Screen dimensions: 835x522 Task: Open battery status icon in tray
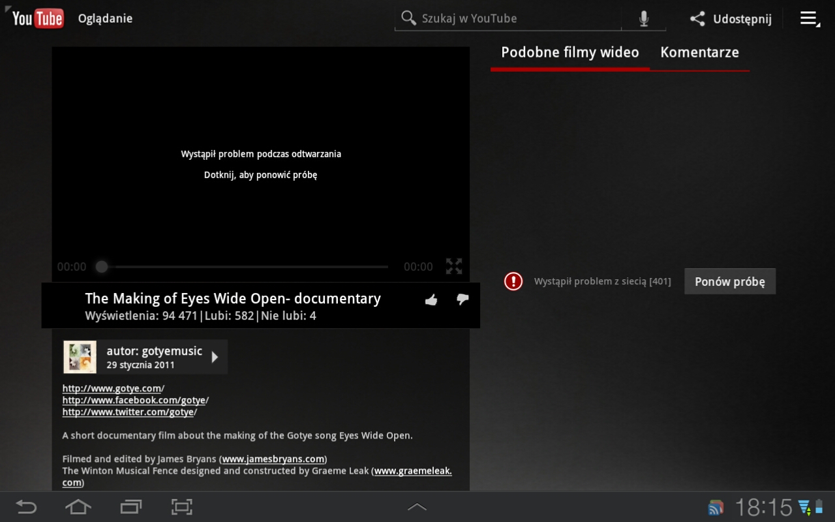click(819, 507)
